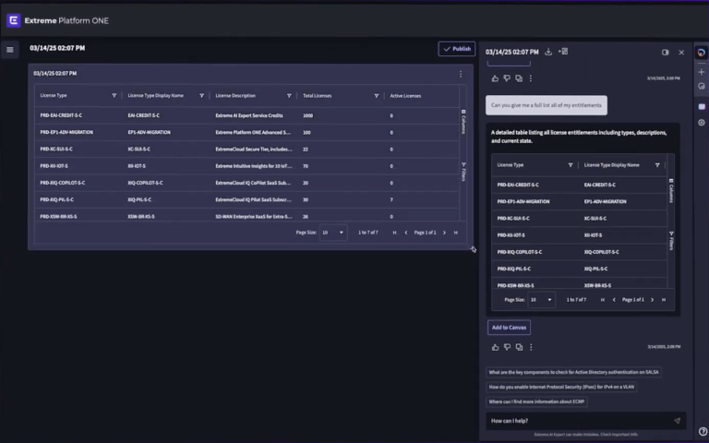The image size is (709, 443).
Task: Go to last page in canvas table
Action: (456, 233)
